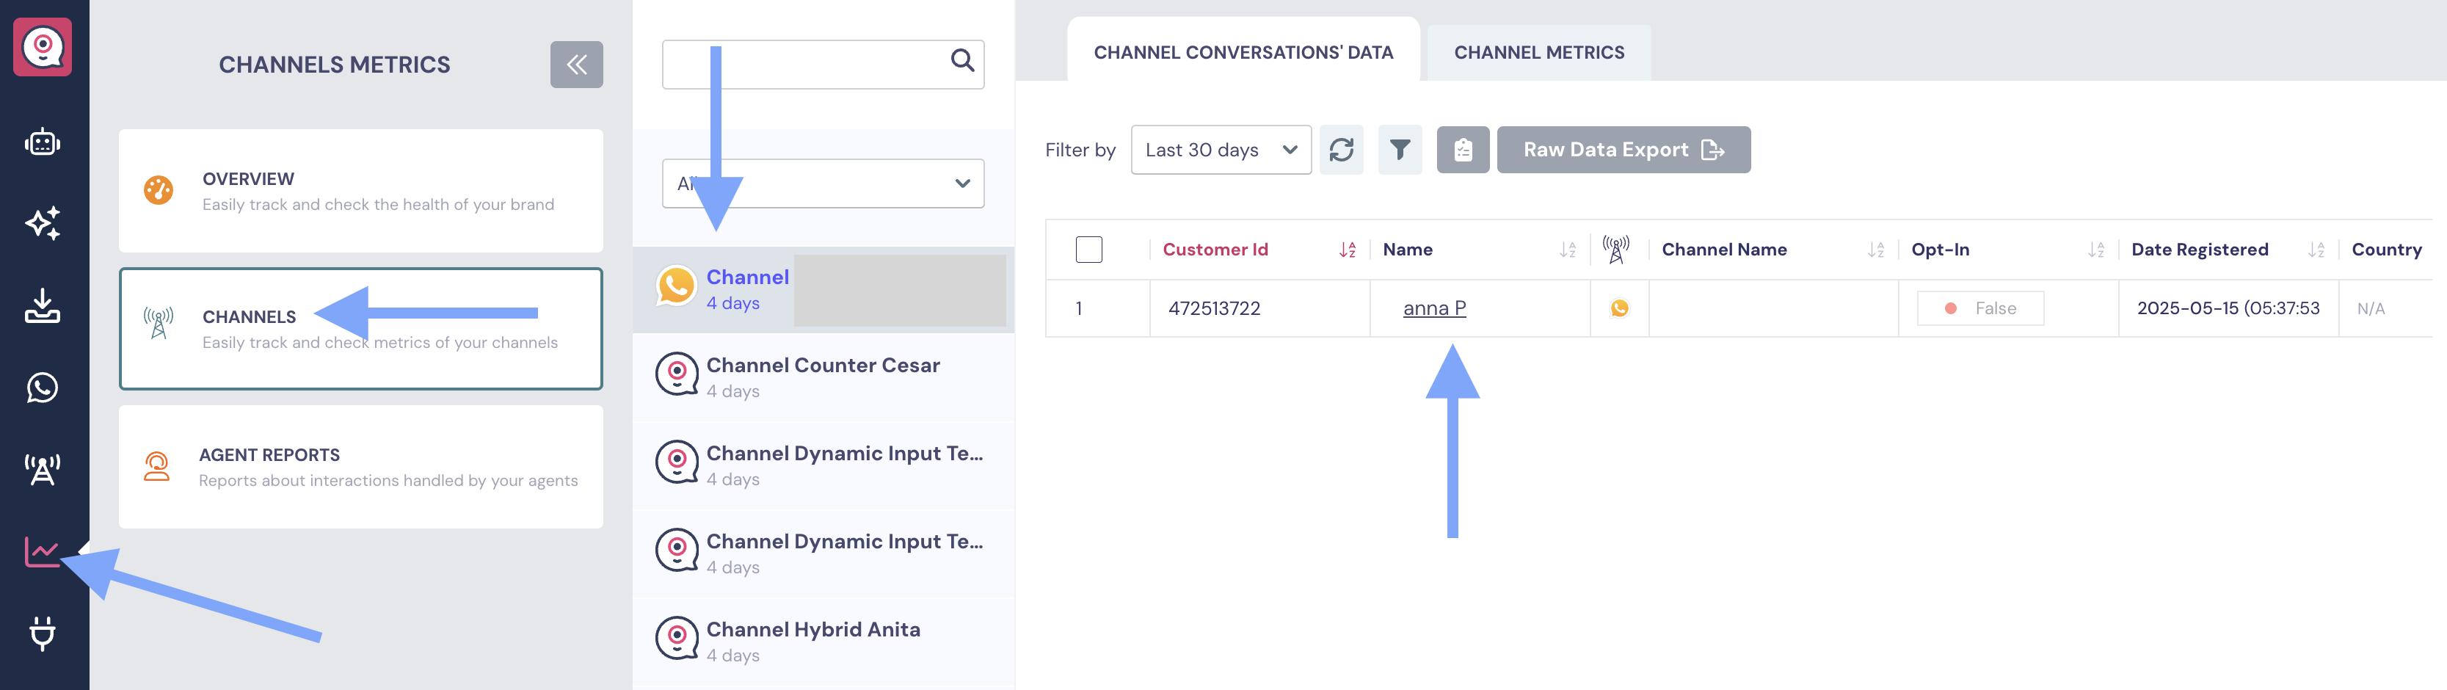Open the Last 30 days dropdown
This screenshot has width=2447, height=690.
[x=1221, y=150]
